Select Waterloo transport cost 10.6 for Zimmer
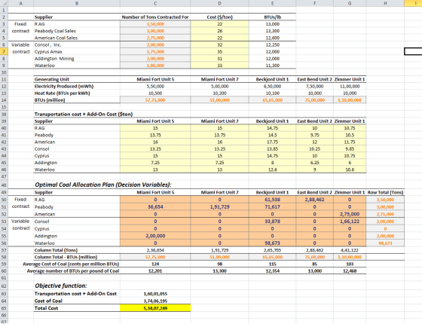This screenshot has width=422, height=324. (350, 170)
